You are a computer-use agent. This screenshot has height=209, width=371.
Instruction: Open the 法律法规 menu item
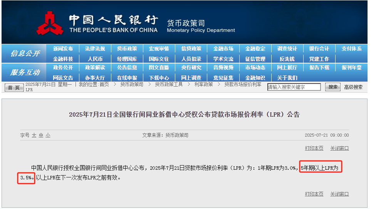pyautogui.click(x=95, y=49)
